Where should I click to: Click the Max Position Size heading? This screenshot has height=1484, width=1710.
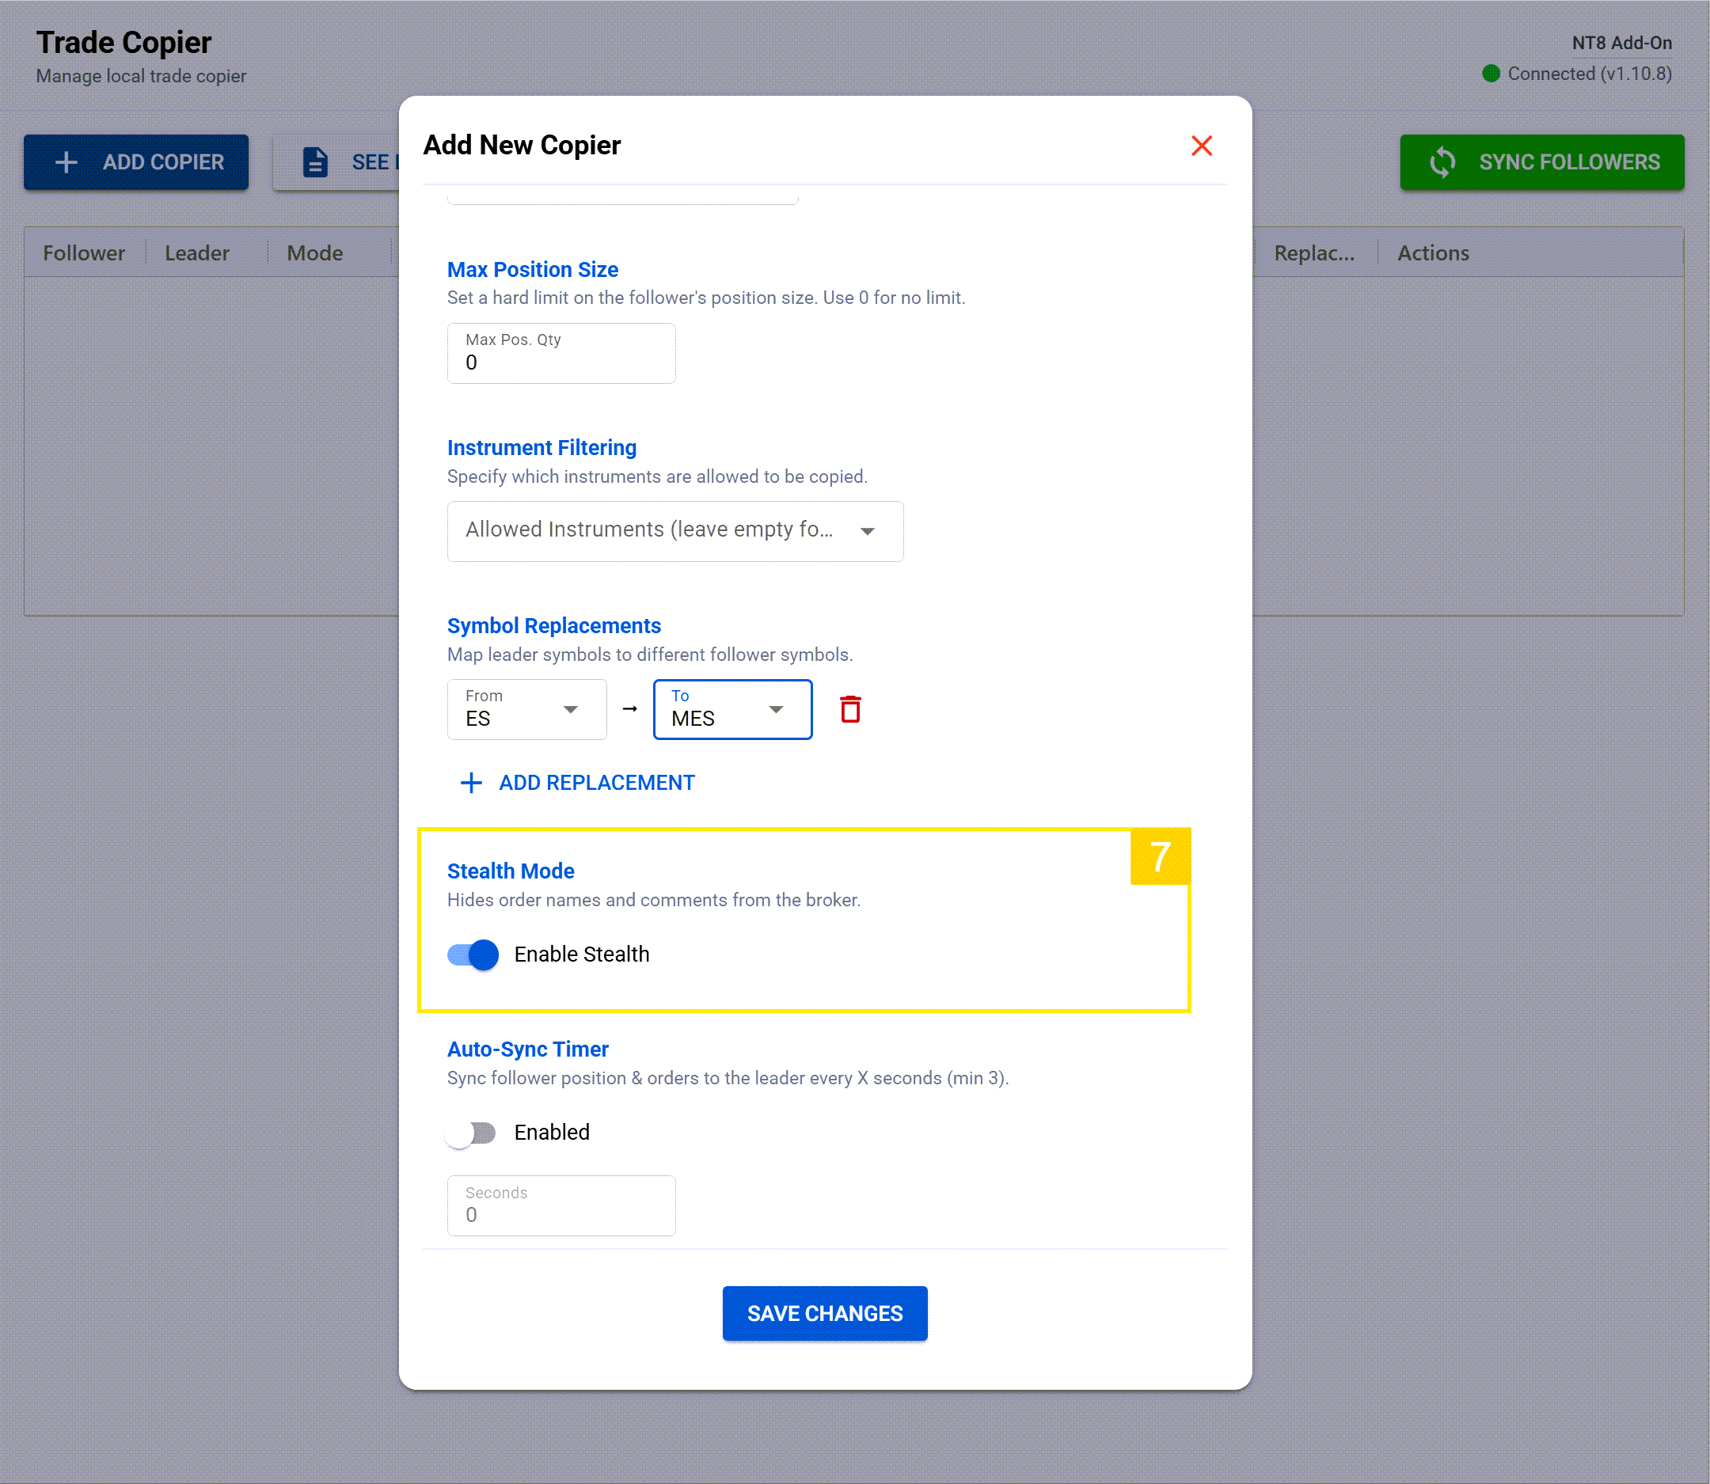click(x=533, y=270)
